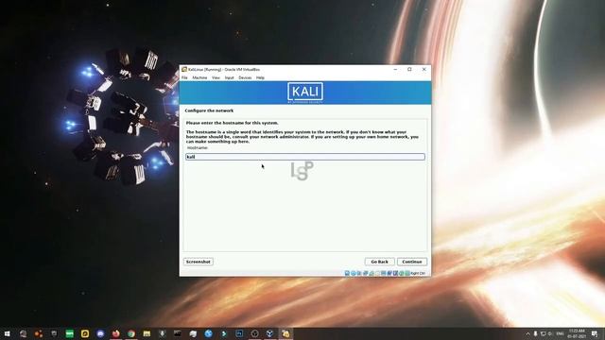
Task: Click the Go Back button
Action: (380, 262)
